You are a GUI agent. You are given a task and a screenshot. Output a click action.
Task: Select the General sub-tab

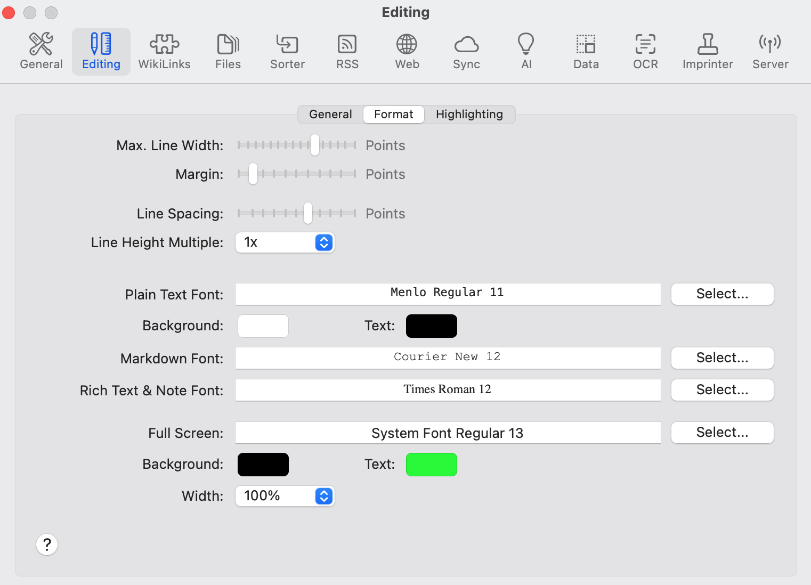point(330,115)
